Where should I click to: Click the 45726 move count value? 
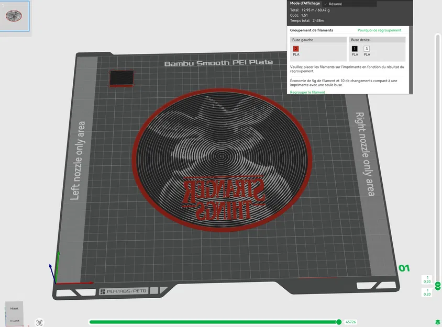coord(351,322)
